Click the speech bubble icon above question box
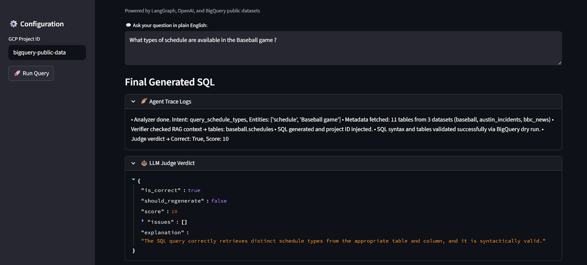This screenshot has width=587, height=265. click(x=128, y=25)
